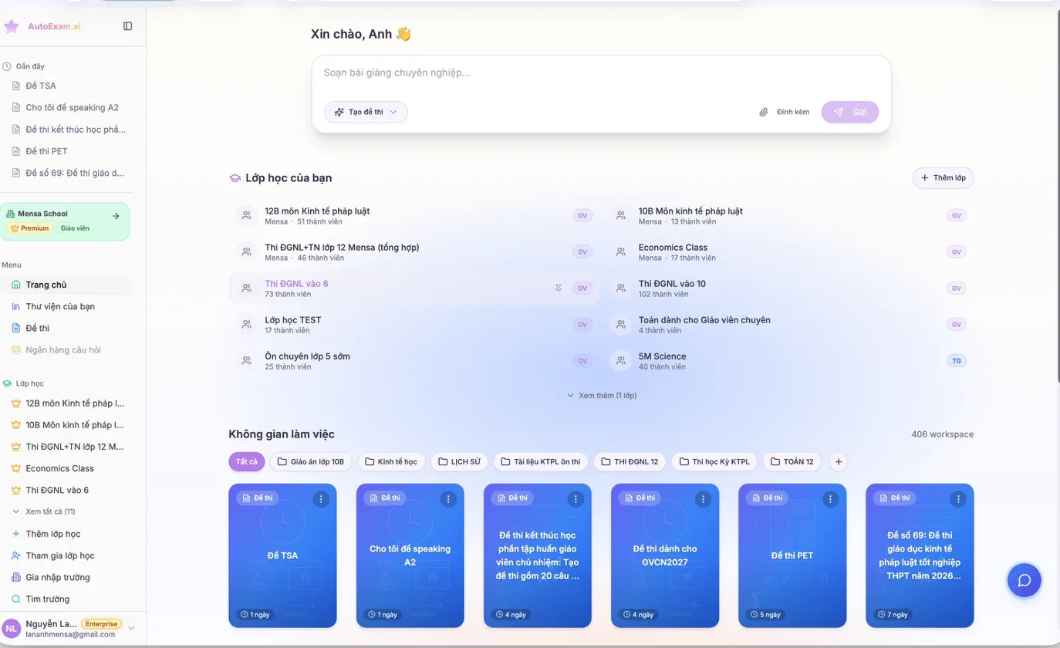The width and height of the screenshot is (1060, 648).
Task: Click the TG badge on 5M Science row
Action: [x=957, y=360]
